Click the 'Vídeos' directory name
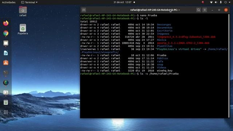 point(162,68)
